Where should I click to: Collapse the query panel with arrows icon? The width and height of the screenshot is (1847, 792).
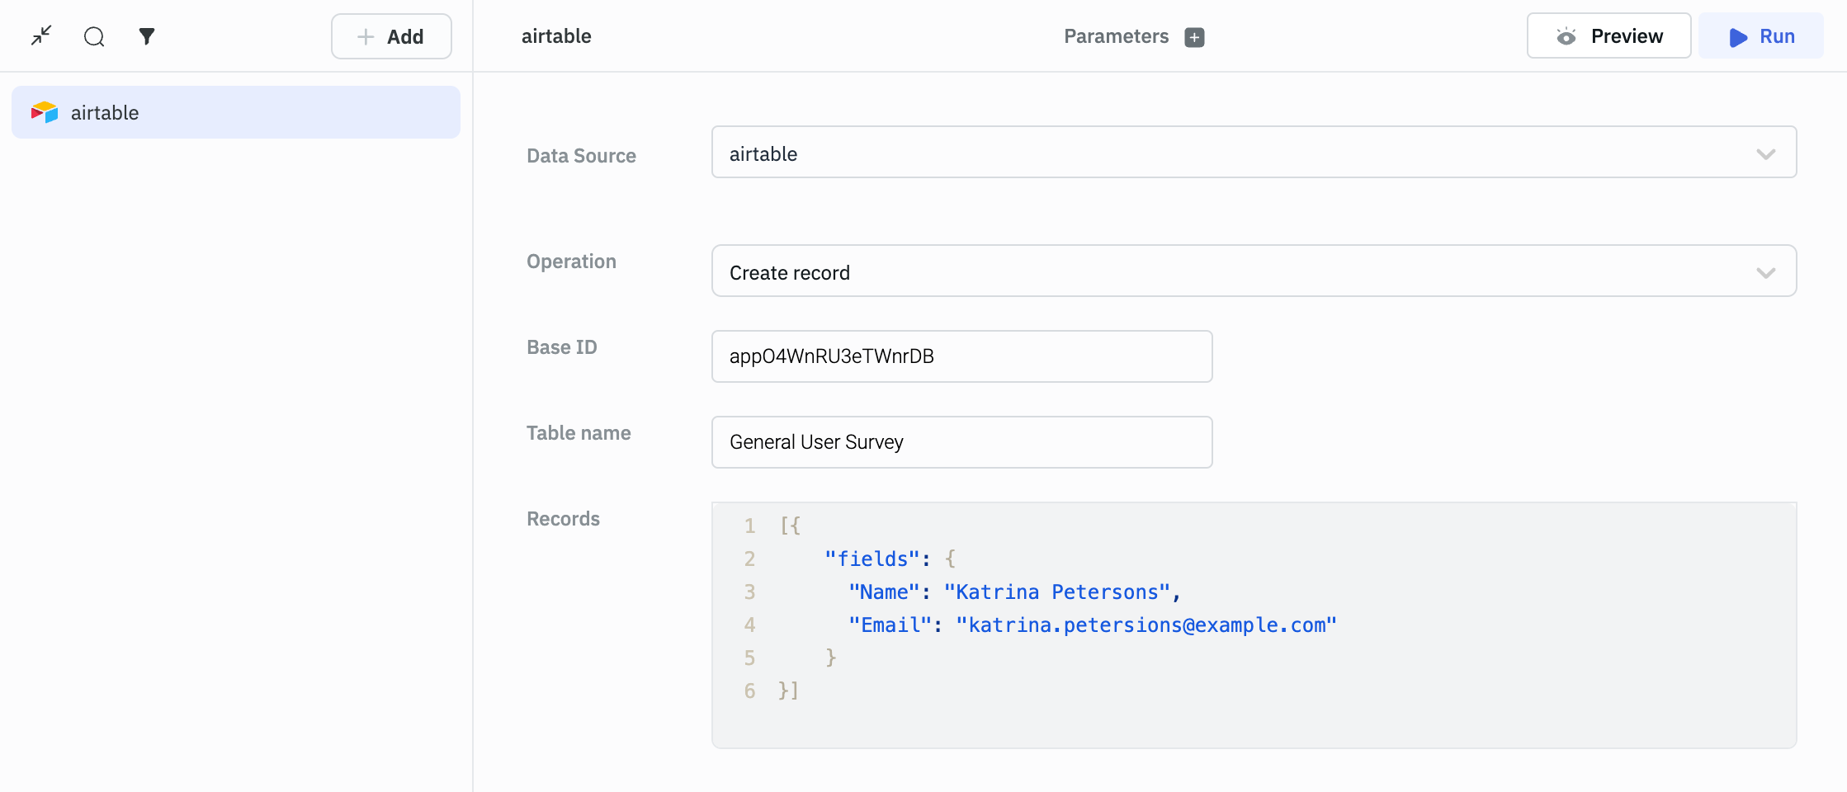(x=41, y=36)
